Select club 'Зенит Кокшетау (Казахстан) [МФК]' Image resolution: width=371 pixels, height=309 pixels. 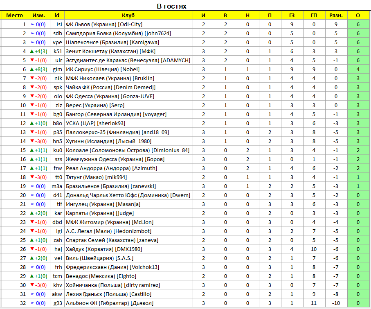click(110, 51)
